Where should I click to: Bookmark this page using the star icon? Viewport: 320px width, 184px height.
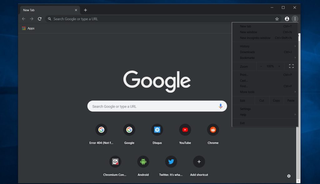coord(277,19)
